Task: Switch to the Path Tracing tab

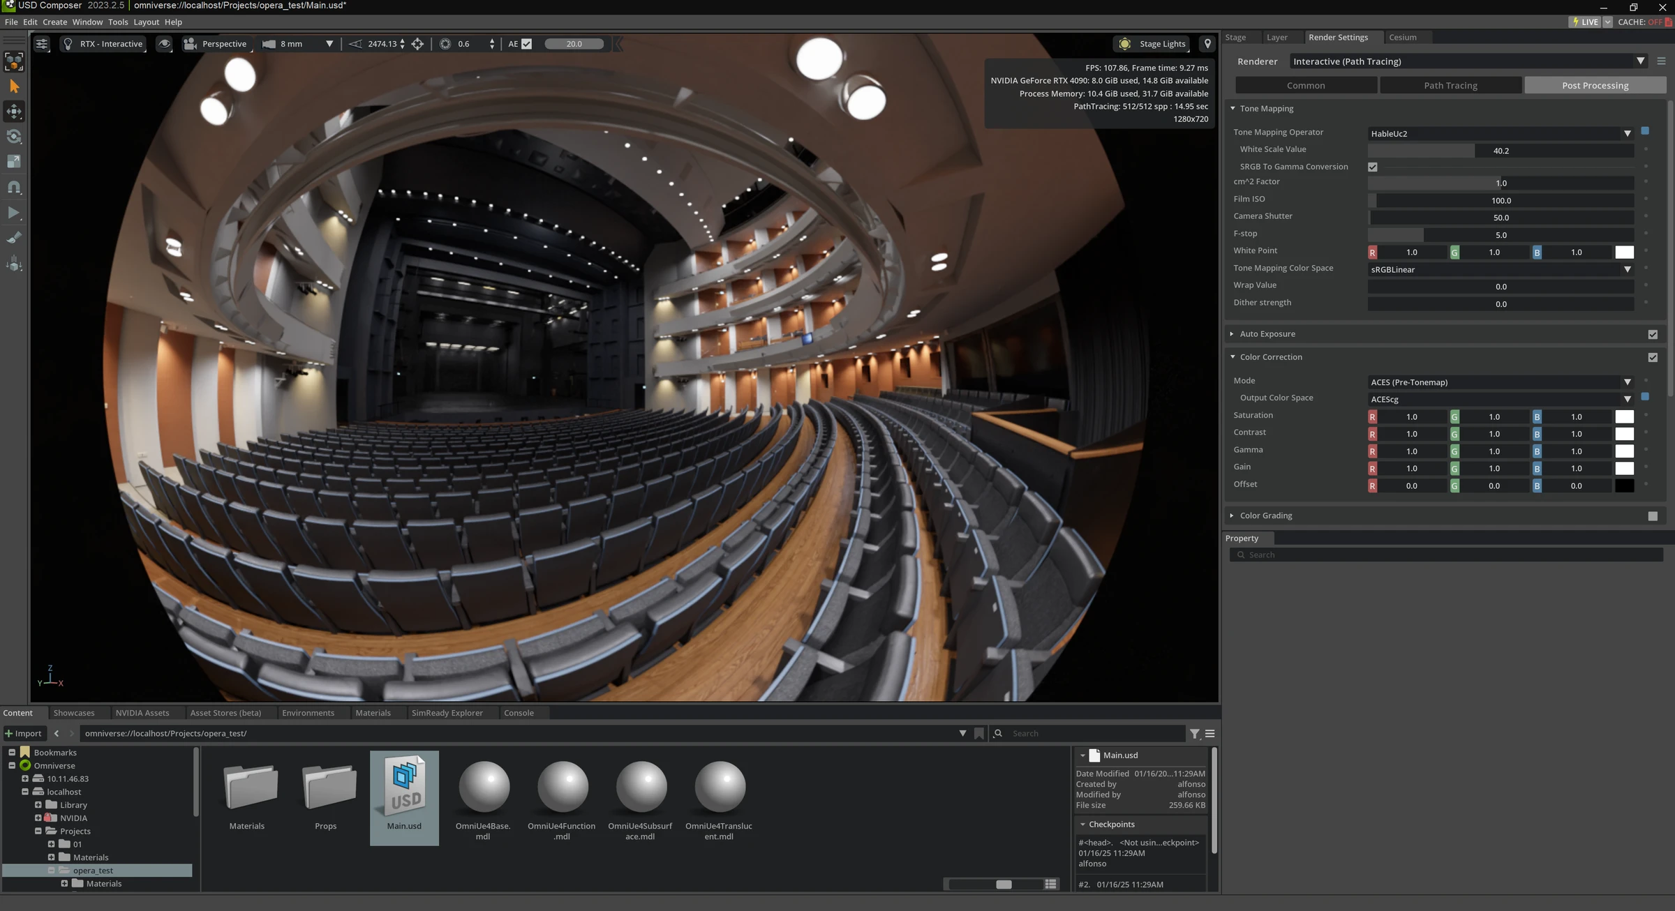Action: 1450,86
